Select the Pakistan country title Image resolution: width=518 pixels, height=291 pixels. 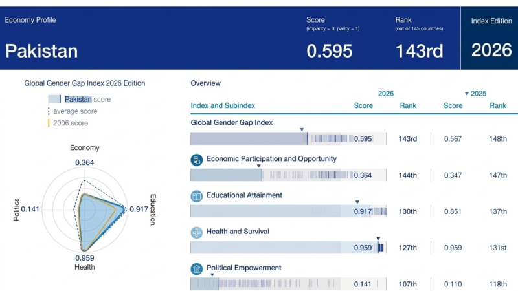41,51
